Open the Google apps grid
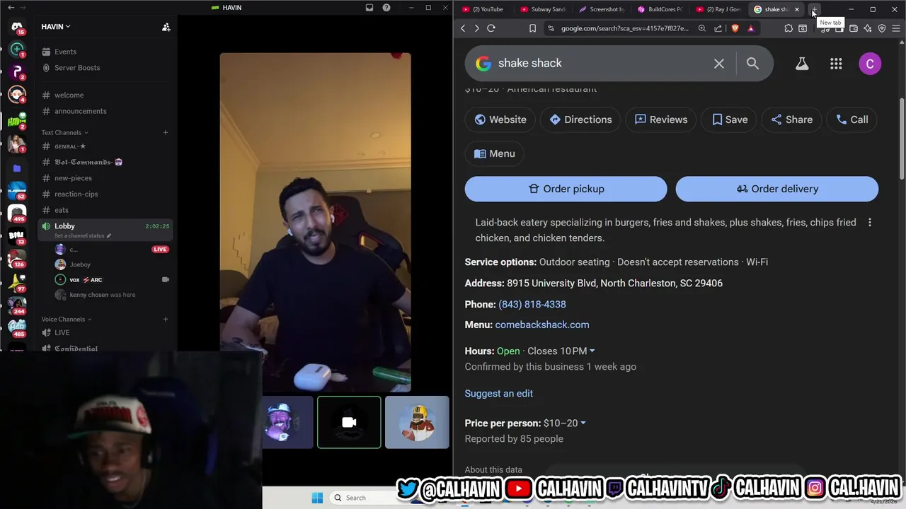Screen dimensions: 906x509 [836, 64]
